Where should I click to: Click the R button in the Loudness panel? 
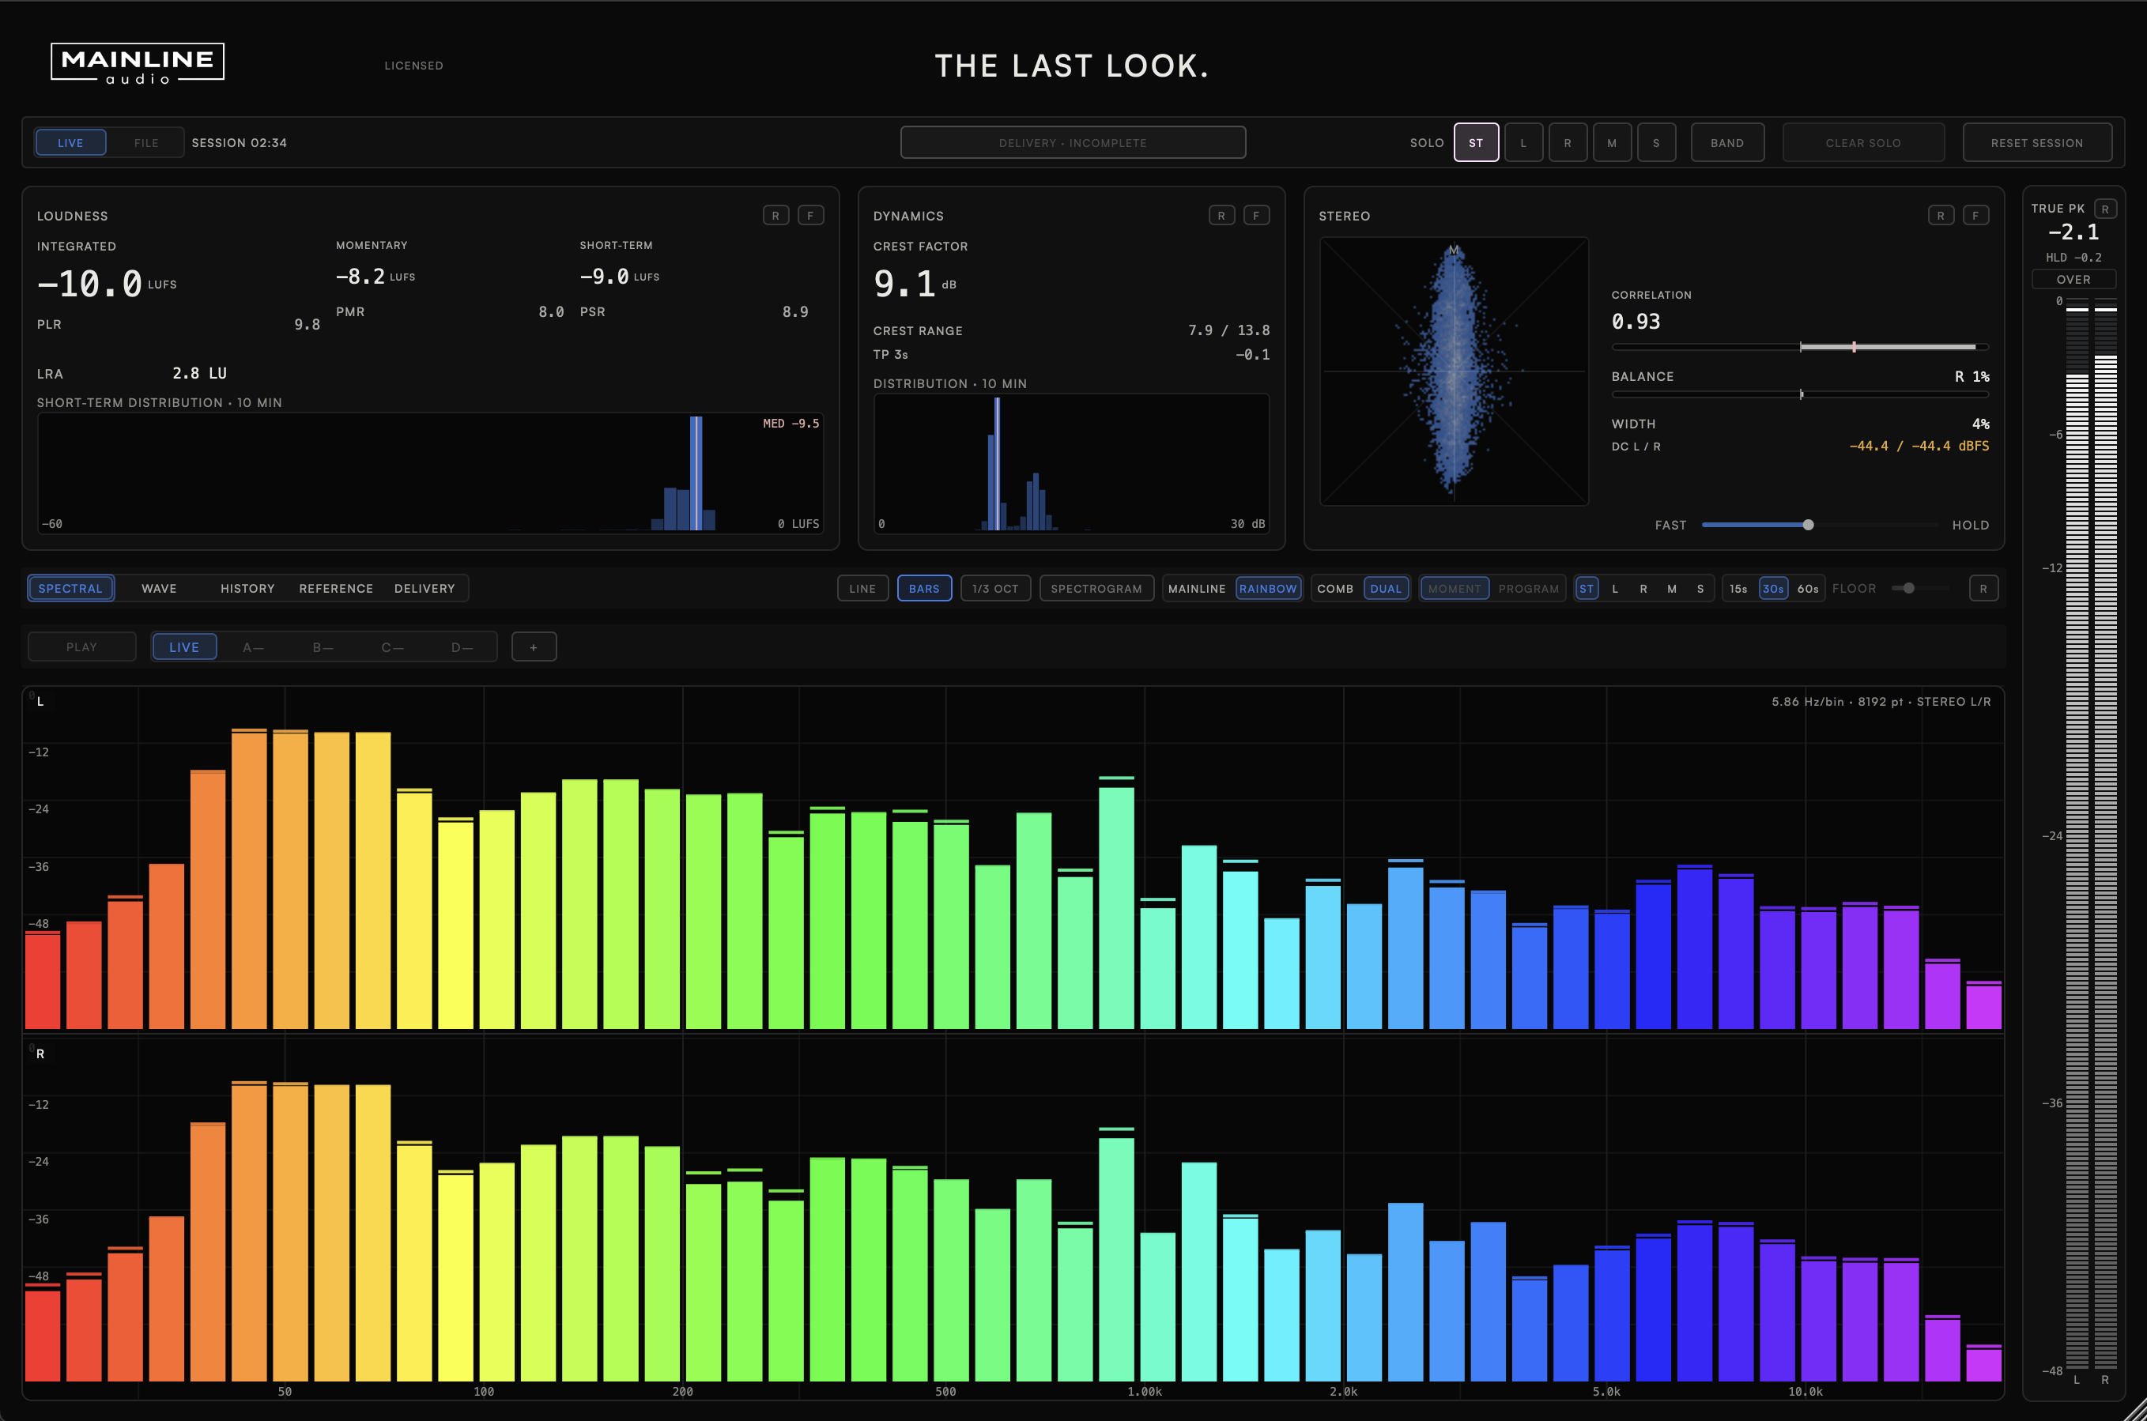tap(775, 216)
